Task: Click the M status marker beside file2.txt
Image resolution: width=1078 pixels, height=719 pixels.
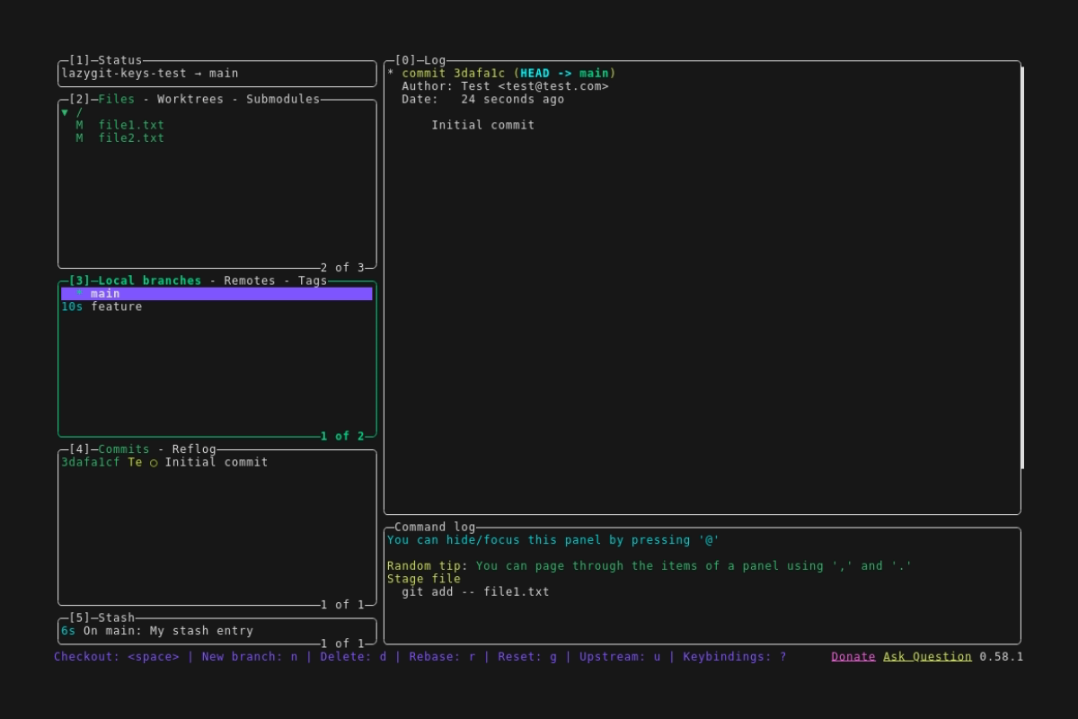Action: tap(80, 138)
